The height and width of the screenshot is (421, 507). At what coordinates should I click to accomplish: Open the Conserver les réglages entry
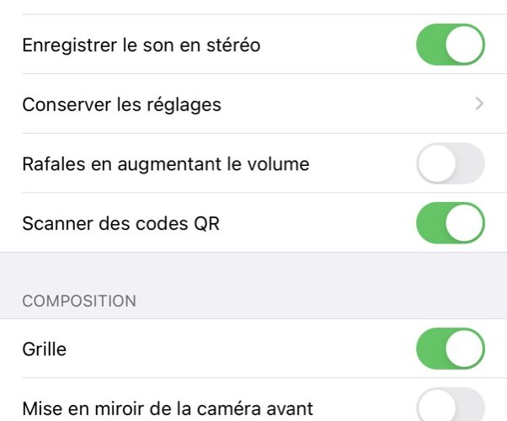pyautogui.click(x=253, y=104)
